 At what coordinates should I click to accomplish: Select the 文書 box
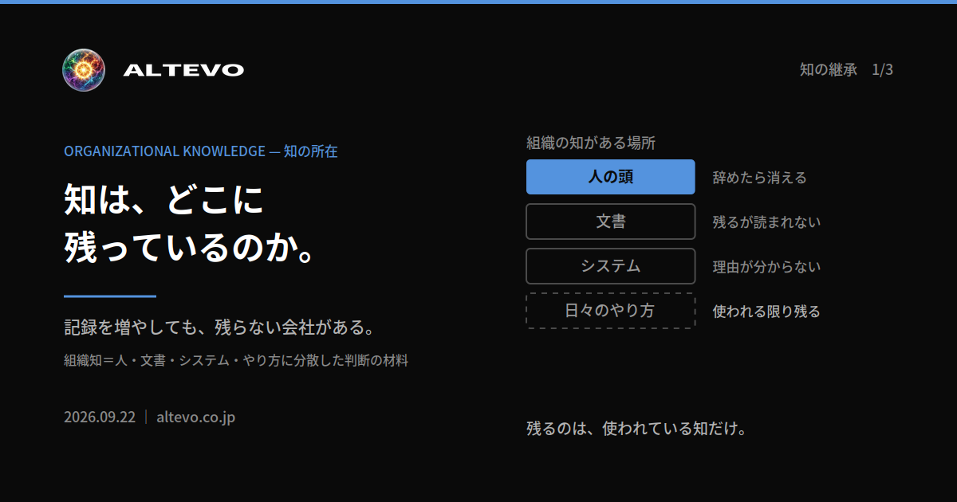click(x=611, y=222)
